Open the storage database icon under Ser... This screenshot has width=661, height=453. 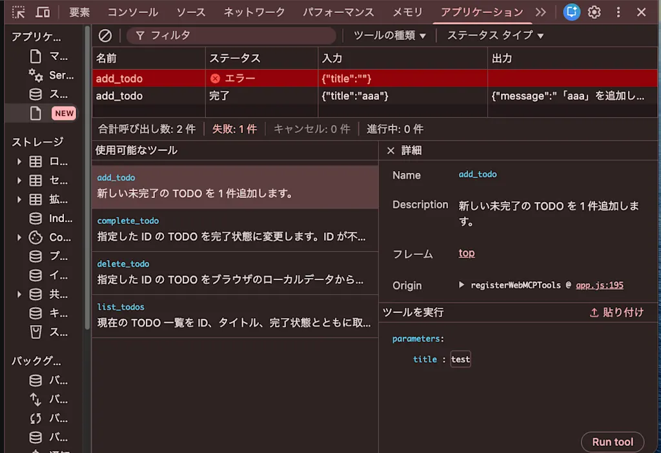36,94
